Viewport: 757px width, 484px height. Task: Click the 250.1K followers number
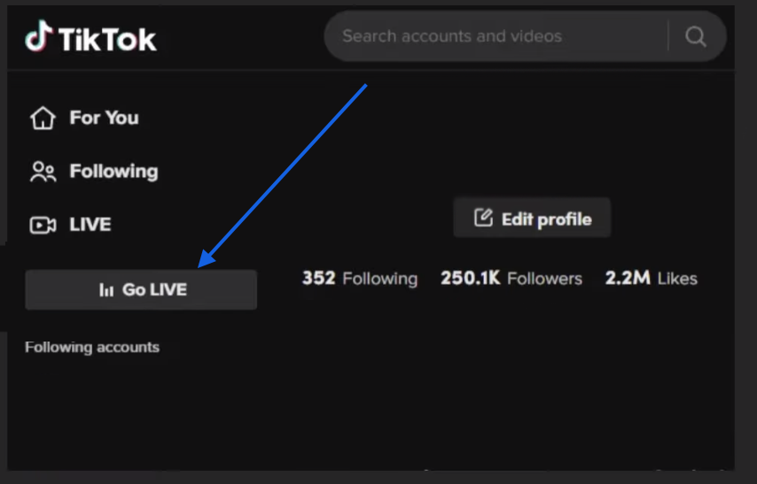coord(470,279)
